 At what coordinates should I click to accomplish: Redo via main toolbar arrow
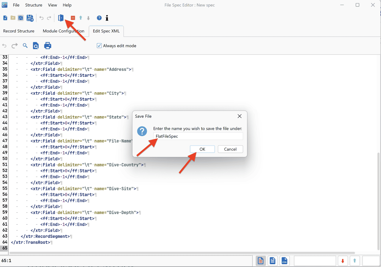click(x=49, y=18)
